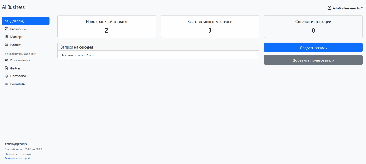Click the gear icon beside Настройки
The image size is (366, 164).
[6, 76]
